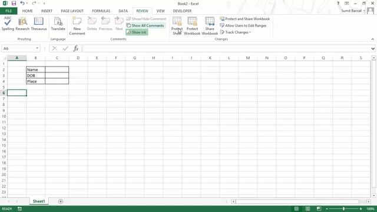
Task: Click Protect and Share Workbook
Action: 245,19
